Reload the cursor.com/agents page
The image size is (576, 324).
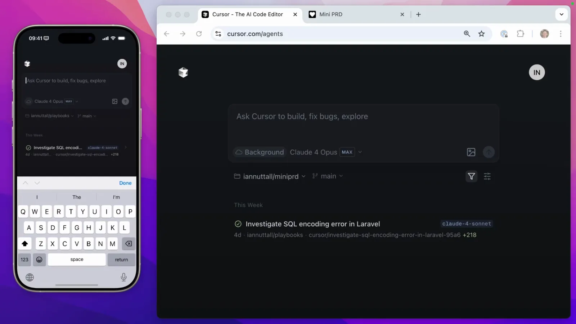point(199,34)
